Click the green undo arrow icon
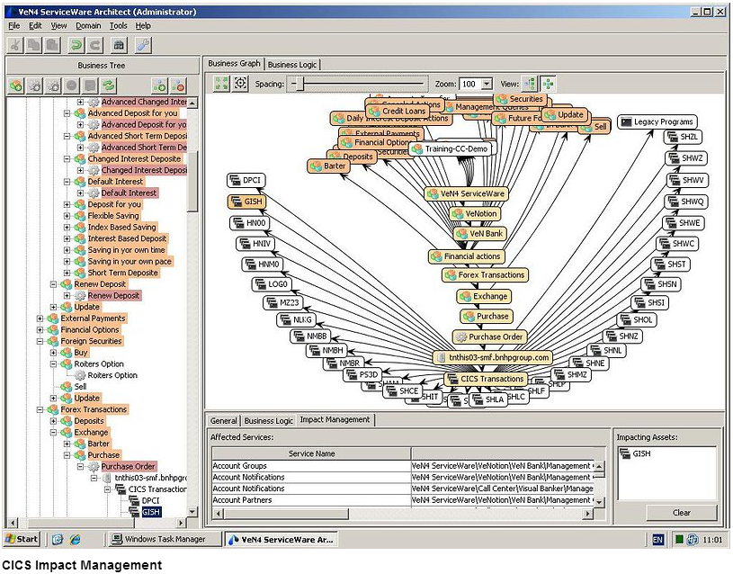Viewport: 733px width, 574px height. click(76, 45)
